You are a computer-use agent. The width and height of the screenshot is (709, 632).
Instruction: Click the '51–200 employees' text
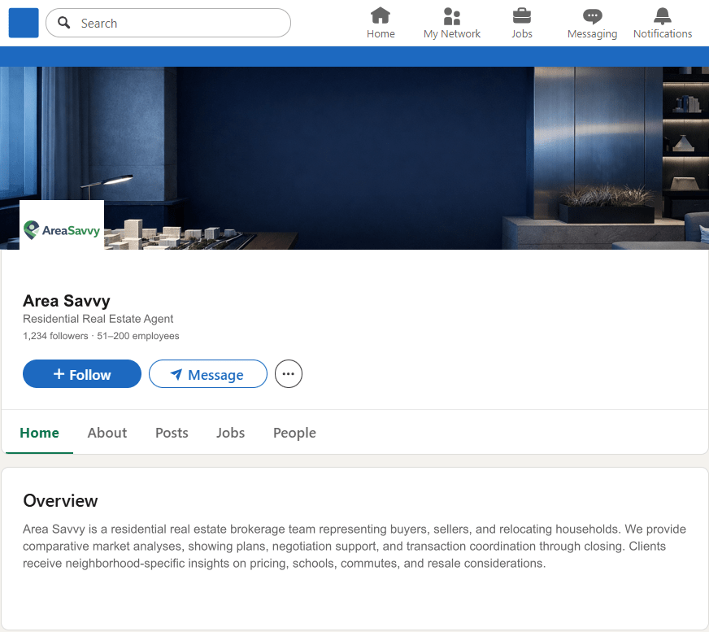(138, 336)
